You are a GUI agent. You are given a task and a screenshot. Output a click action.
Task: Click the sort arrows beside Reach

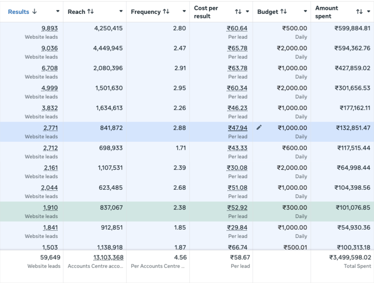click(90, 12)
